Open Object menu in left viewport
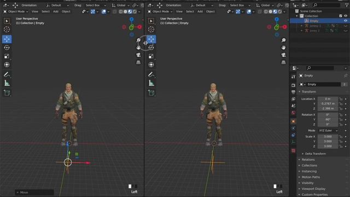Image resolution: width=350 pixels, height=197 pixels. point(66,11)
